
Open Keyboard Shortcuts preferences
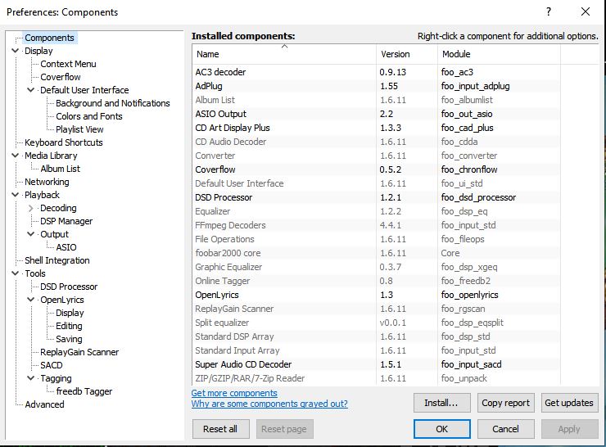[64, 142]
